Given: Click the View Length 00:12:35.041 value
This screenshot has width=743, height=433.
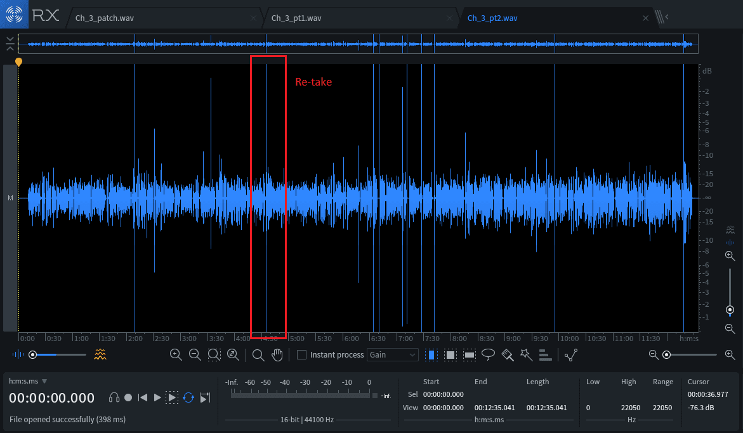Looking at the screenshot, I should coord(546,408).
